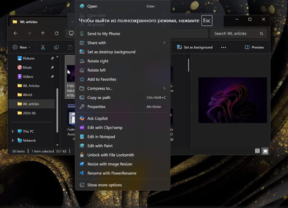This screenshot has height=208, width=288.
Task: Open the Share with submenu
Action: click(x=122, y=43)
